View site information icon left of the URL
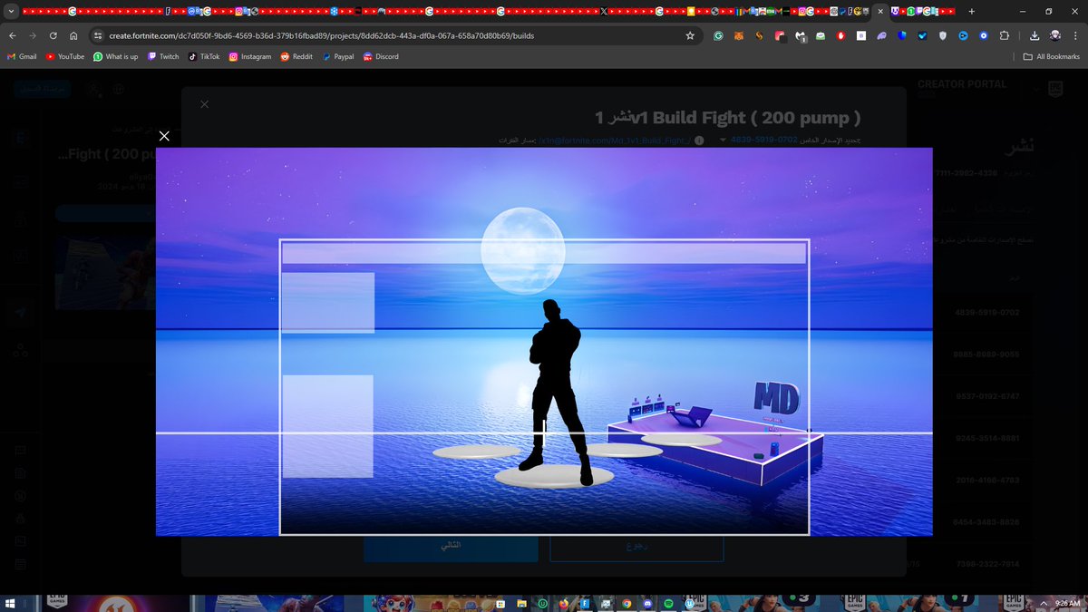This screenshot has width=1088, height=612. pos(98,35)
